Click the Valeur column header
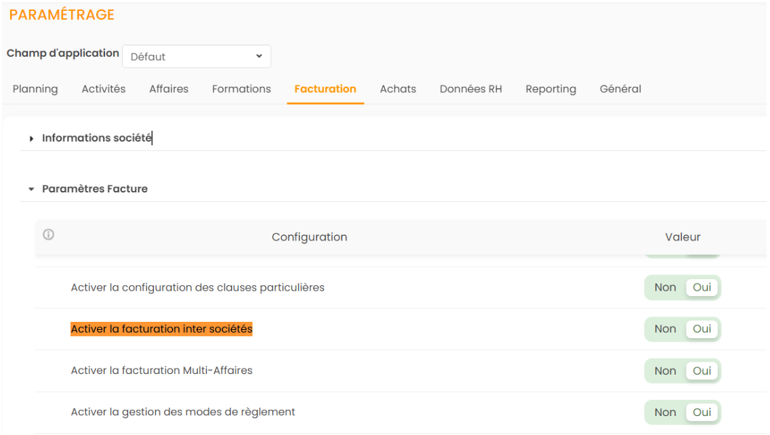 pos(683,237)
